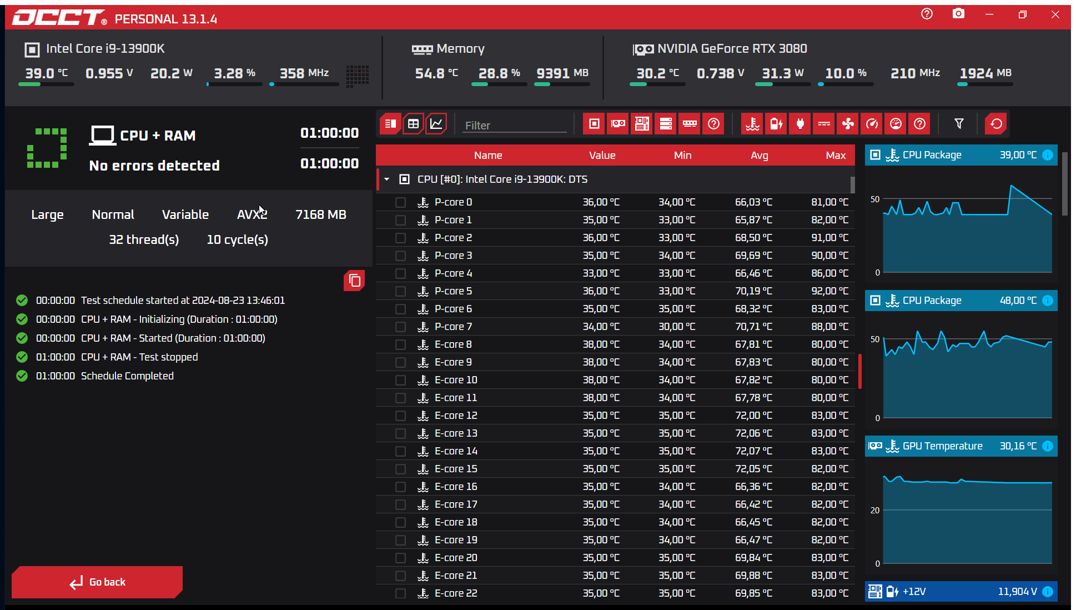Open info for first CPU Package graph
1076x610 pixels.
(x=1048, y=155)
